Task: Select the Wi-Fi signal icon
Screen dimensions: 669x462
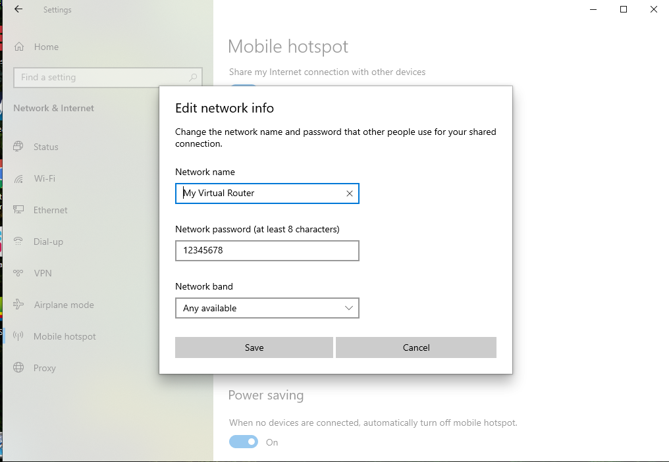Action: (x=18, y=178)
